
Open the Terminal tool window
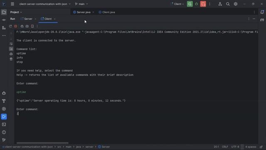point(4,125)
